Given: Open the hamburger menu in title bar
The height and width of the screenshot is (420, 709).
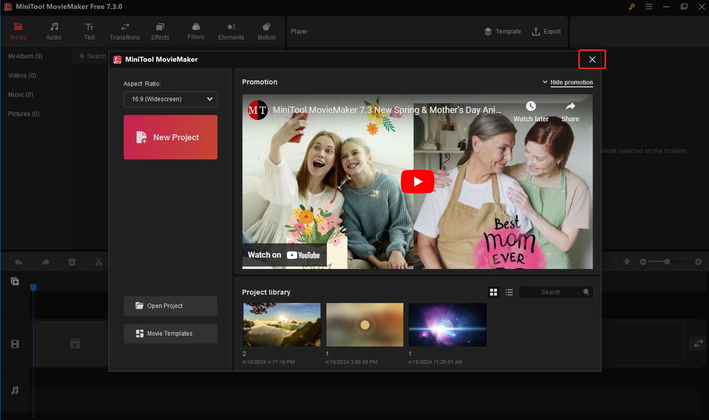Looking at the screenshot, I should pos(649,6).
